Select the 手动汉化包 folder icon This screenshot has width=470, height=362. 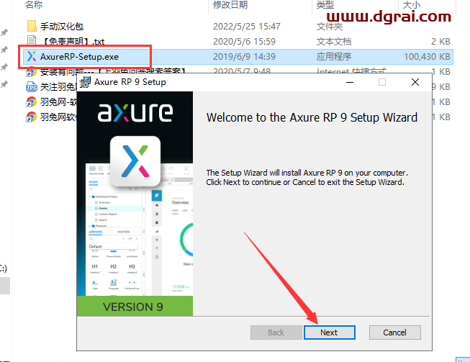(x=32, y=26)
